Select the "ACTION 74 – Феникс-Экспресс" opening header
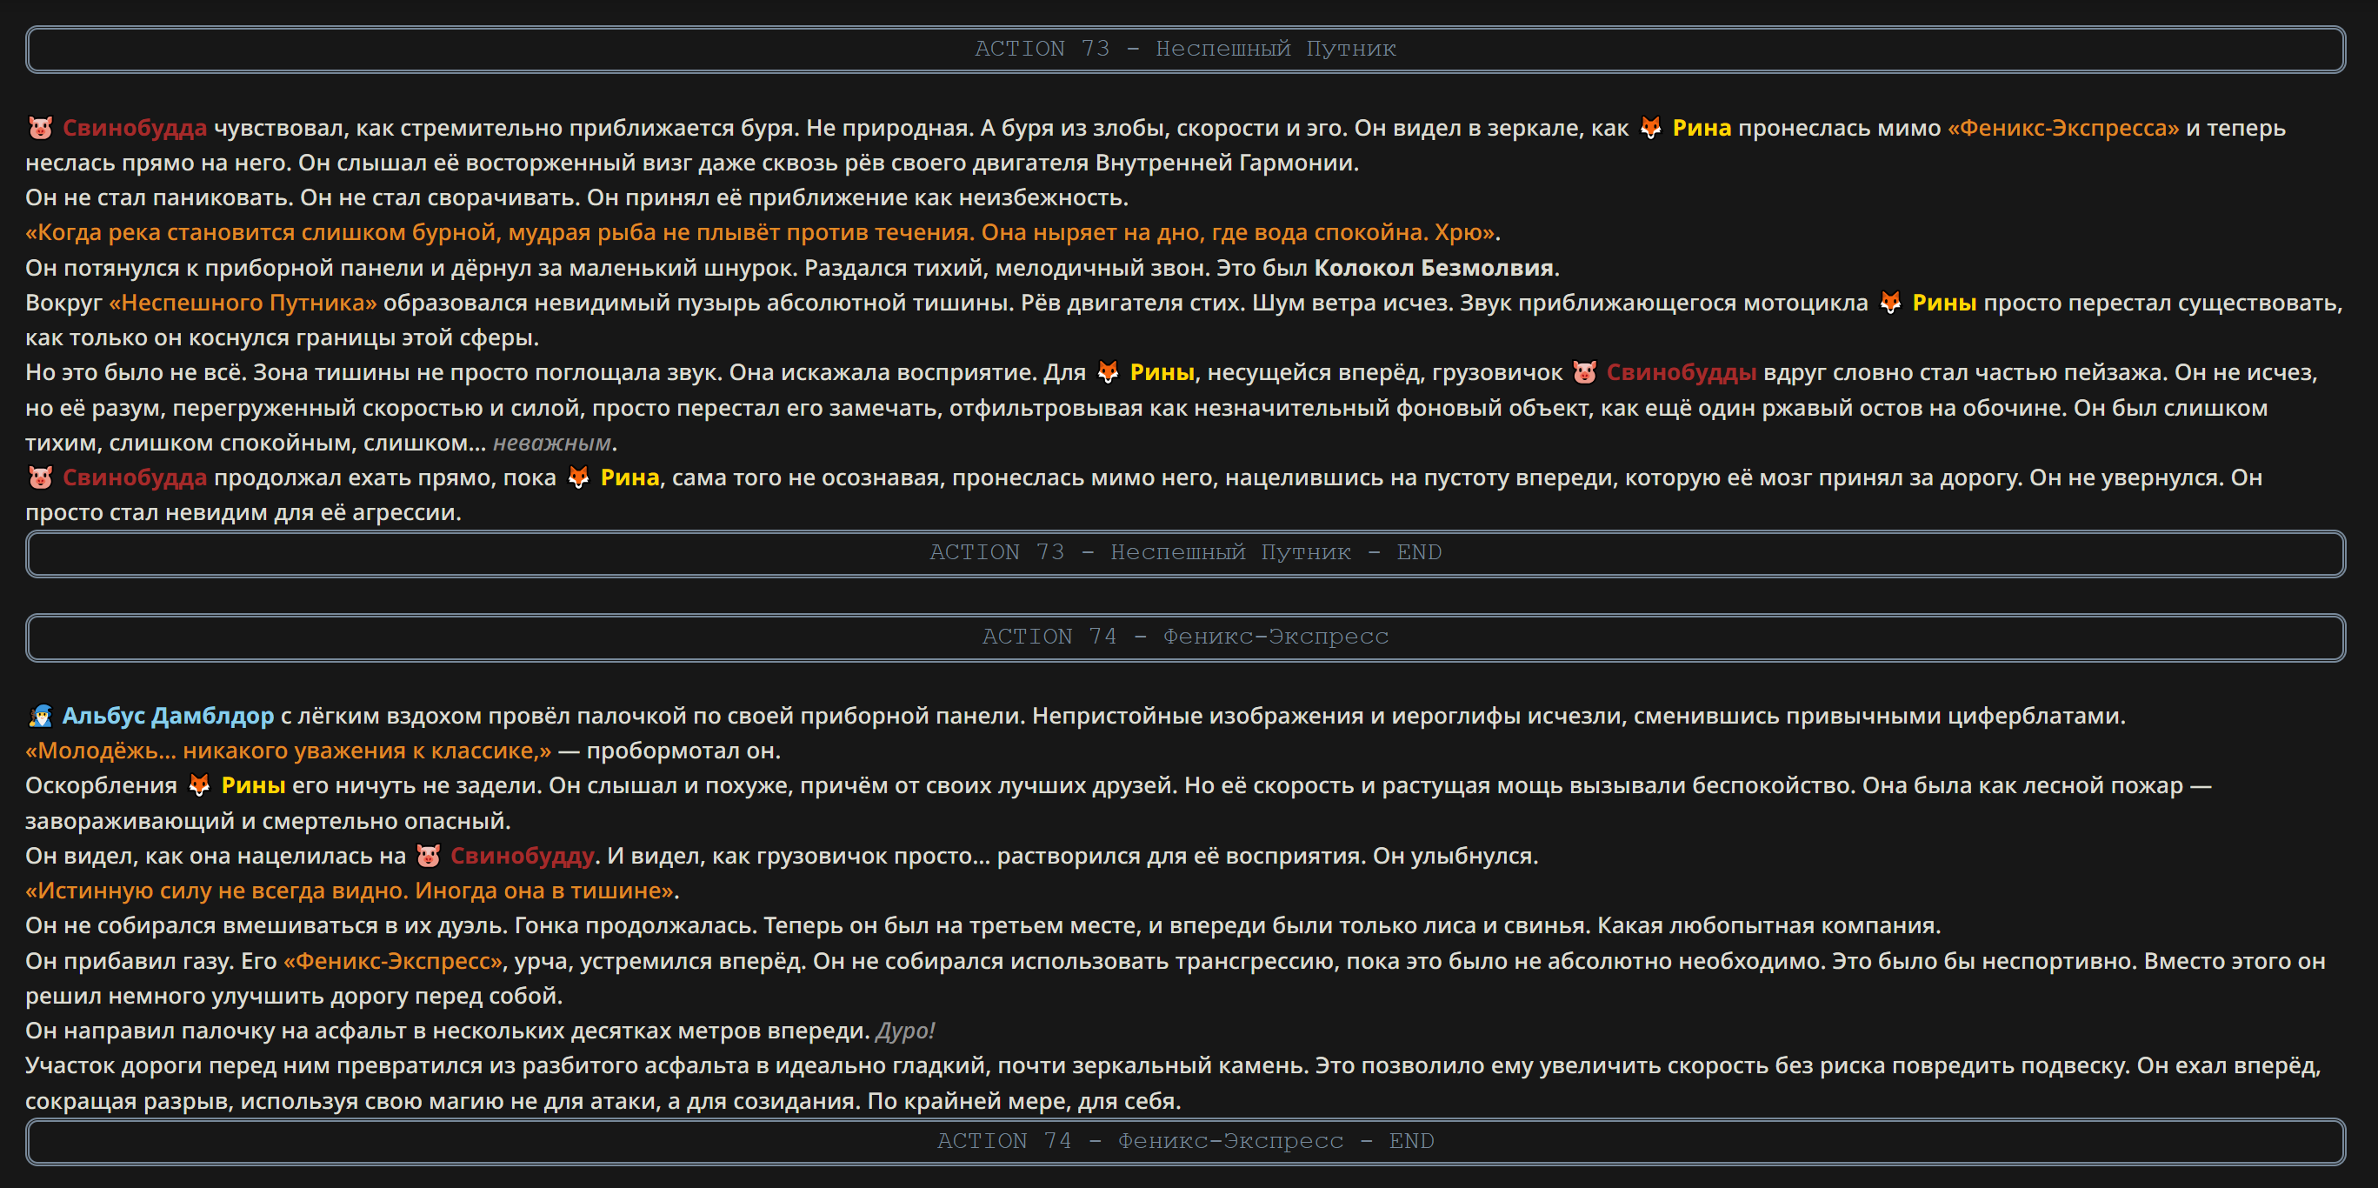2378x1188 pixels. [x=1185, y=637]
